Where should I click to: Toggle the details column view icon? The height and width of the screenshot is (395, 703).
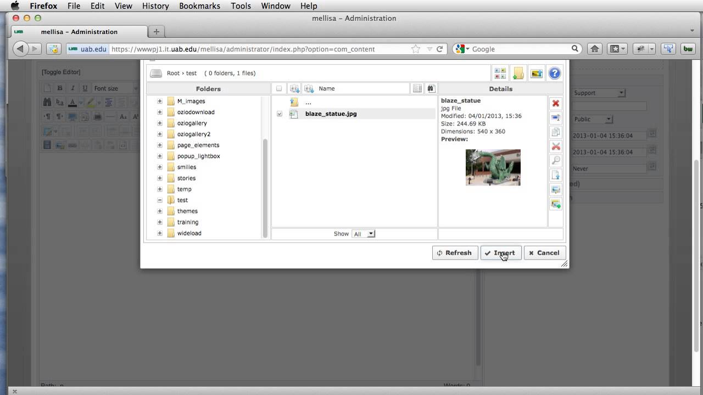click(417, 88)
